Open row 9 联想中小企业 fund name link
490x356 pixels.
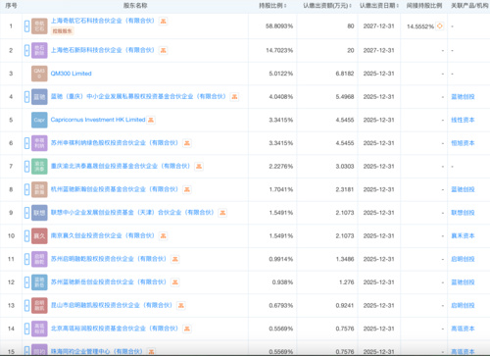132,213
